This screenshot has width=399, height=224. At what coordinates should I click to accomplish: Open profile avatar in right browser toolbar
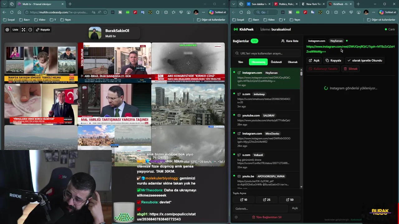(x=366, y=12)
